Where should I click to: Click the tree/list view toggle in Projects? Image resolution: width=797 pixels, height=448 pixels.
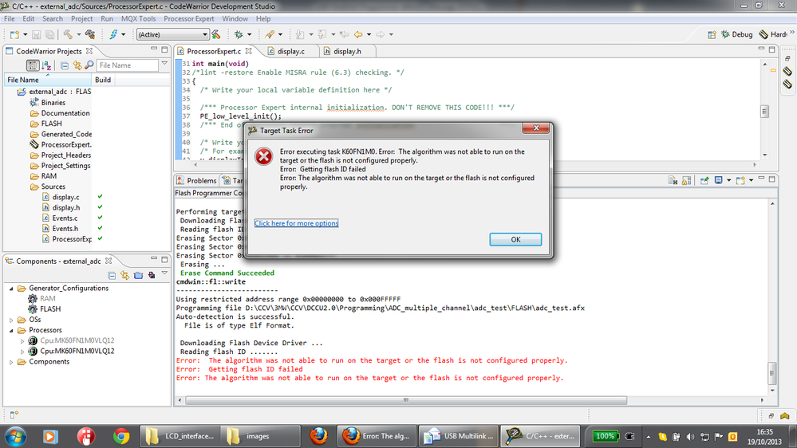pyautogui.click(x=33, y=65)
